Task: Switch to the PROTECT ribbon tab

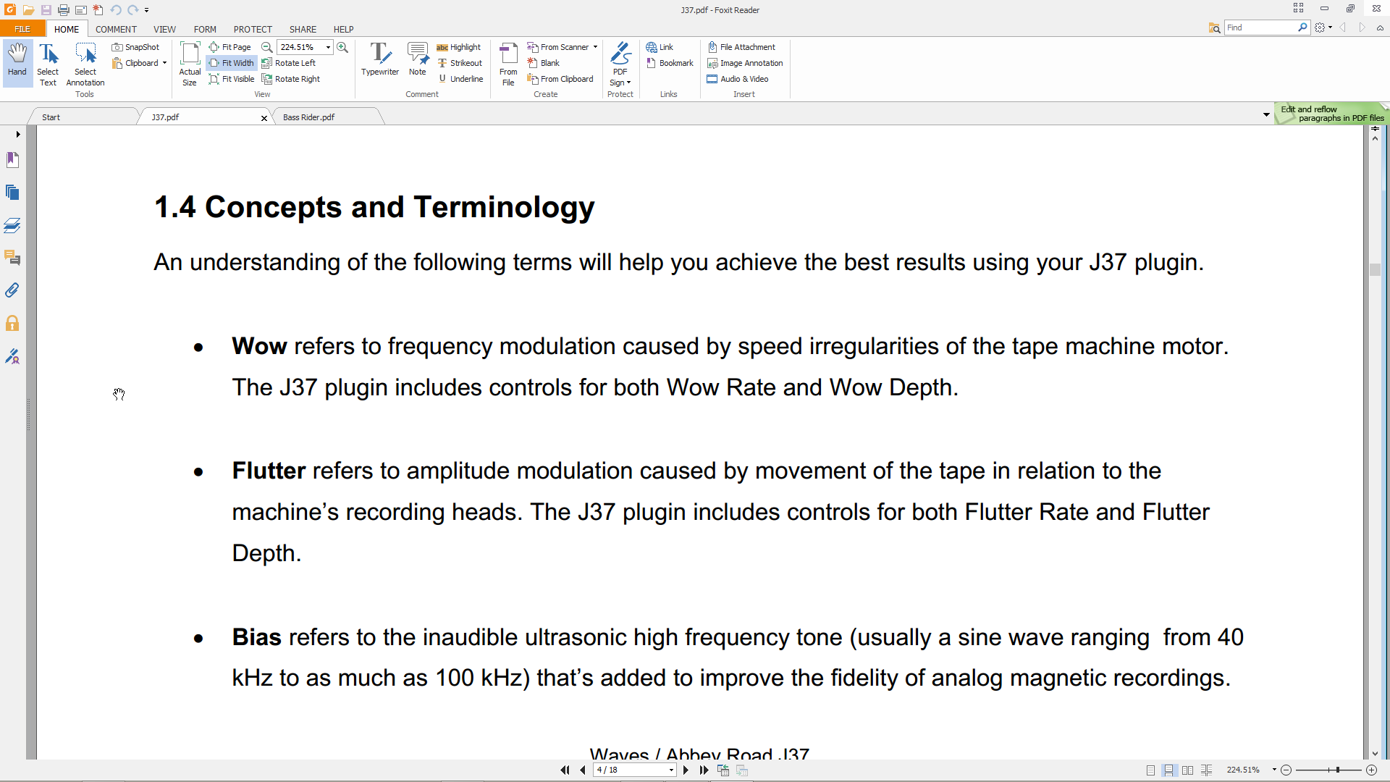Action: [x=253, y=29]
